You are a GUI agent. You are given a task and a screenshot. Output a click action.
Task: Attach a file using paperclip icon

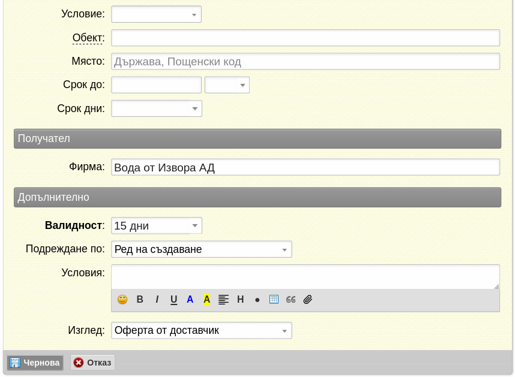tap(308, 299)
